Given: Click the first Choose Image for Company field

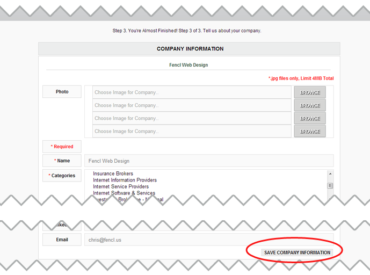Looking at the screenshot, I should pos(192,92).
